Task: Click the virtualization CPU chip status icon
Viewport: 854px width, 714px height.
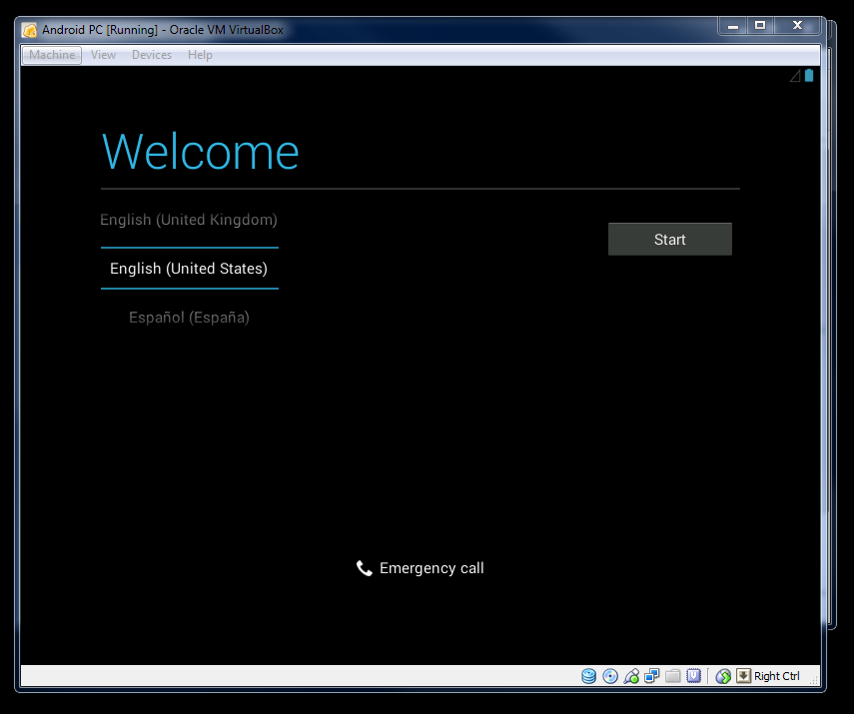Action: [693, 676]
